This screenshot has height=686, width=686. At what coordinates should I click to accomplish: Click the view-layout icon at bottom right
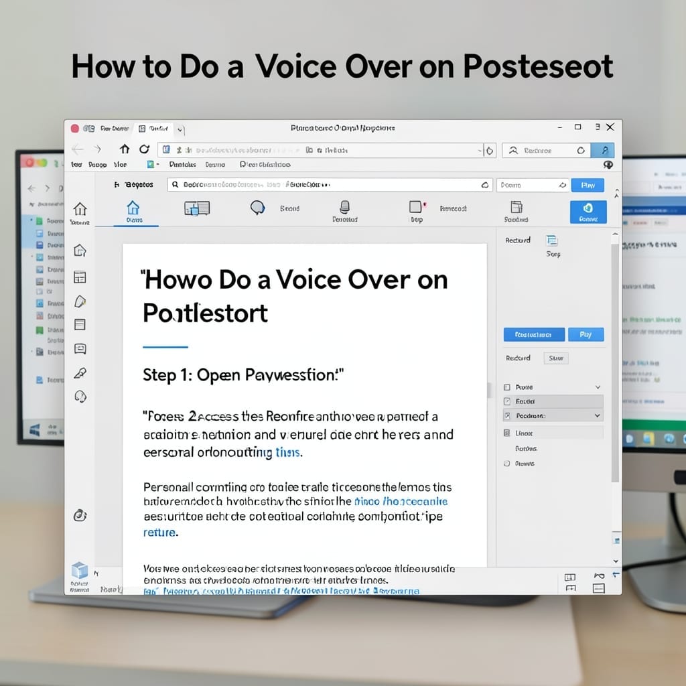click(x=570, y=577)
